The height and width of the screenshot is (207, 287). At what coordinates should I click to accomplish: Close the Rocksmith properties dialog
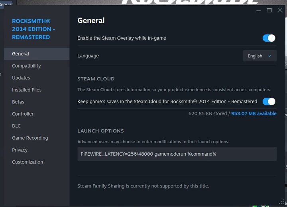[279, 10]
